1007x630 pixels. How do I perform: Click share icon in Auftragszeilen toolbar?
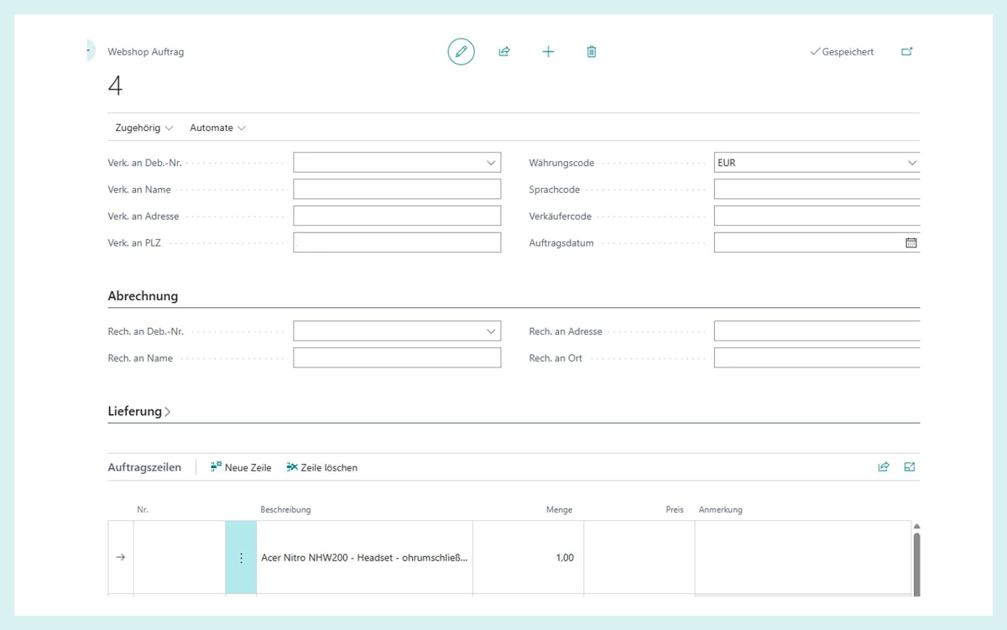click(x=884, y=467)
